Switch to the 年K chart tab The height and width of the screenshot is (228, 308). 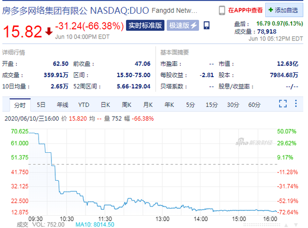coord(169,105)
